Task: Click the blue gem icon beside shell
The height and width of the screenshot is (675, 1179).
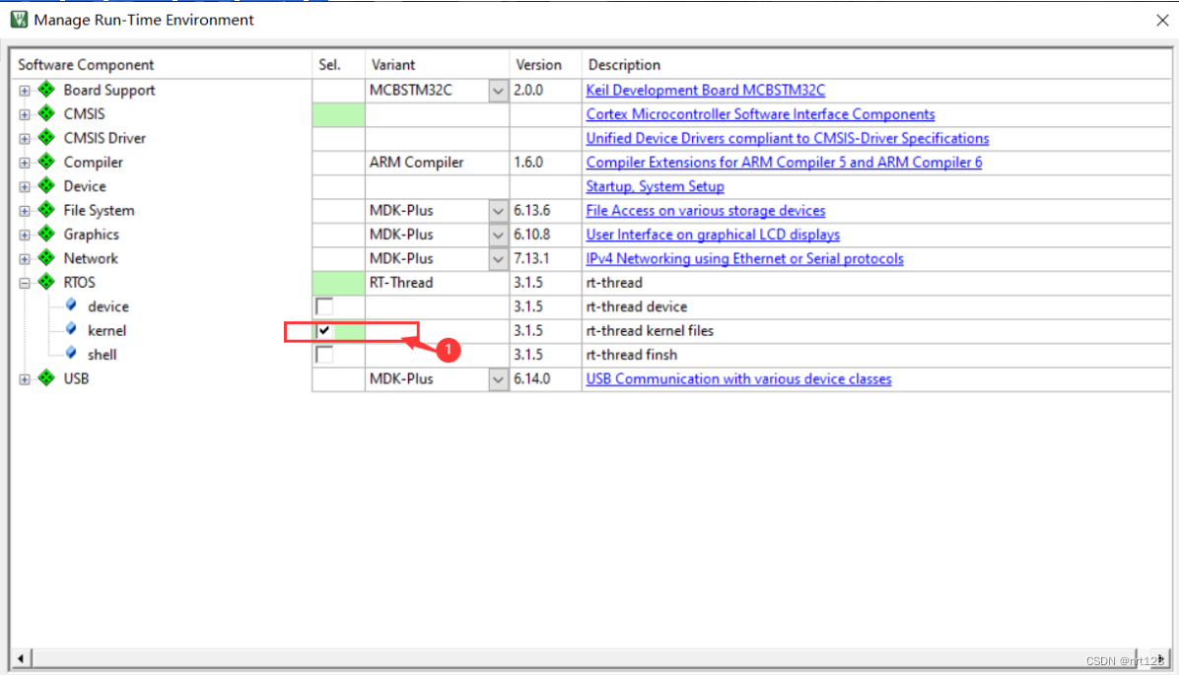Action: [71, 354]
